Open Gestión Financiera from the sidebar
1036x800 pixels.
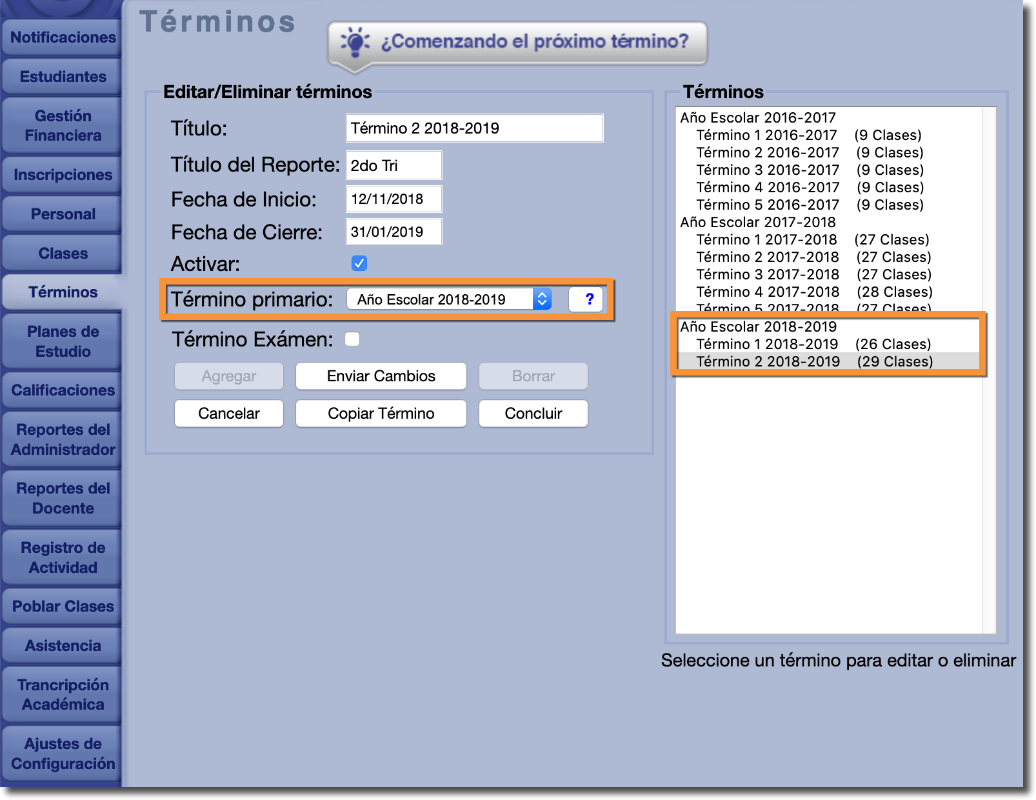(63, 126)
